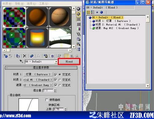This screenshot has height=119, width=154.
Task: Uncheck the 材质 1 enable checkbox
Action: click(56, 75)
